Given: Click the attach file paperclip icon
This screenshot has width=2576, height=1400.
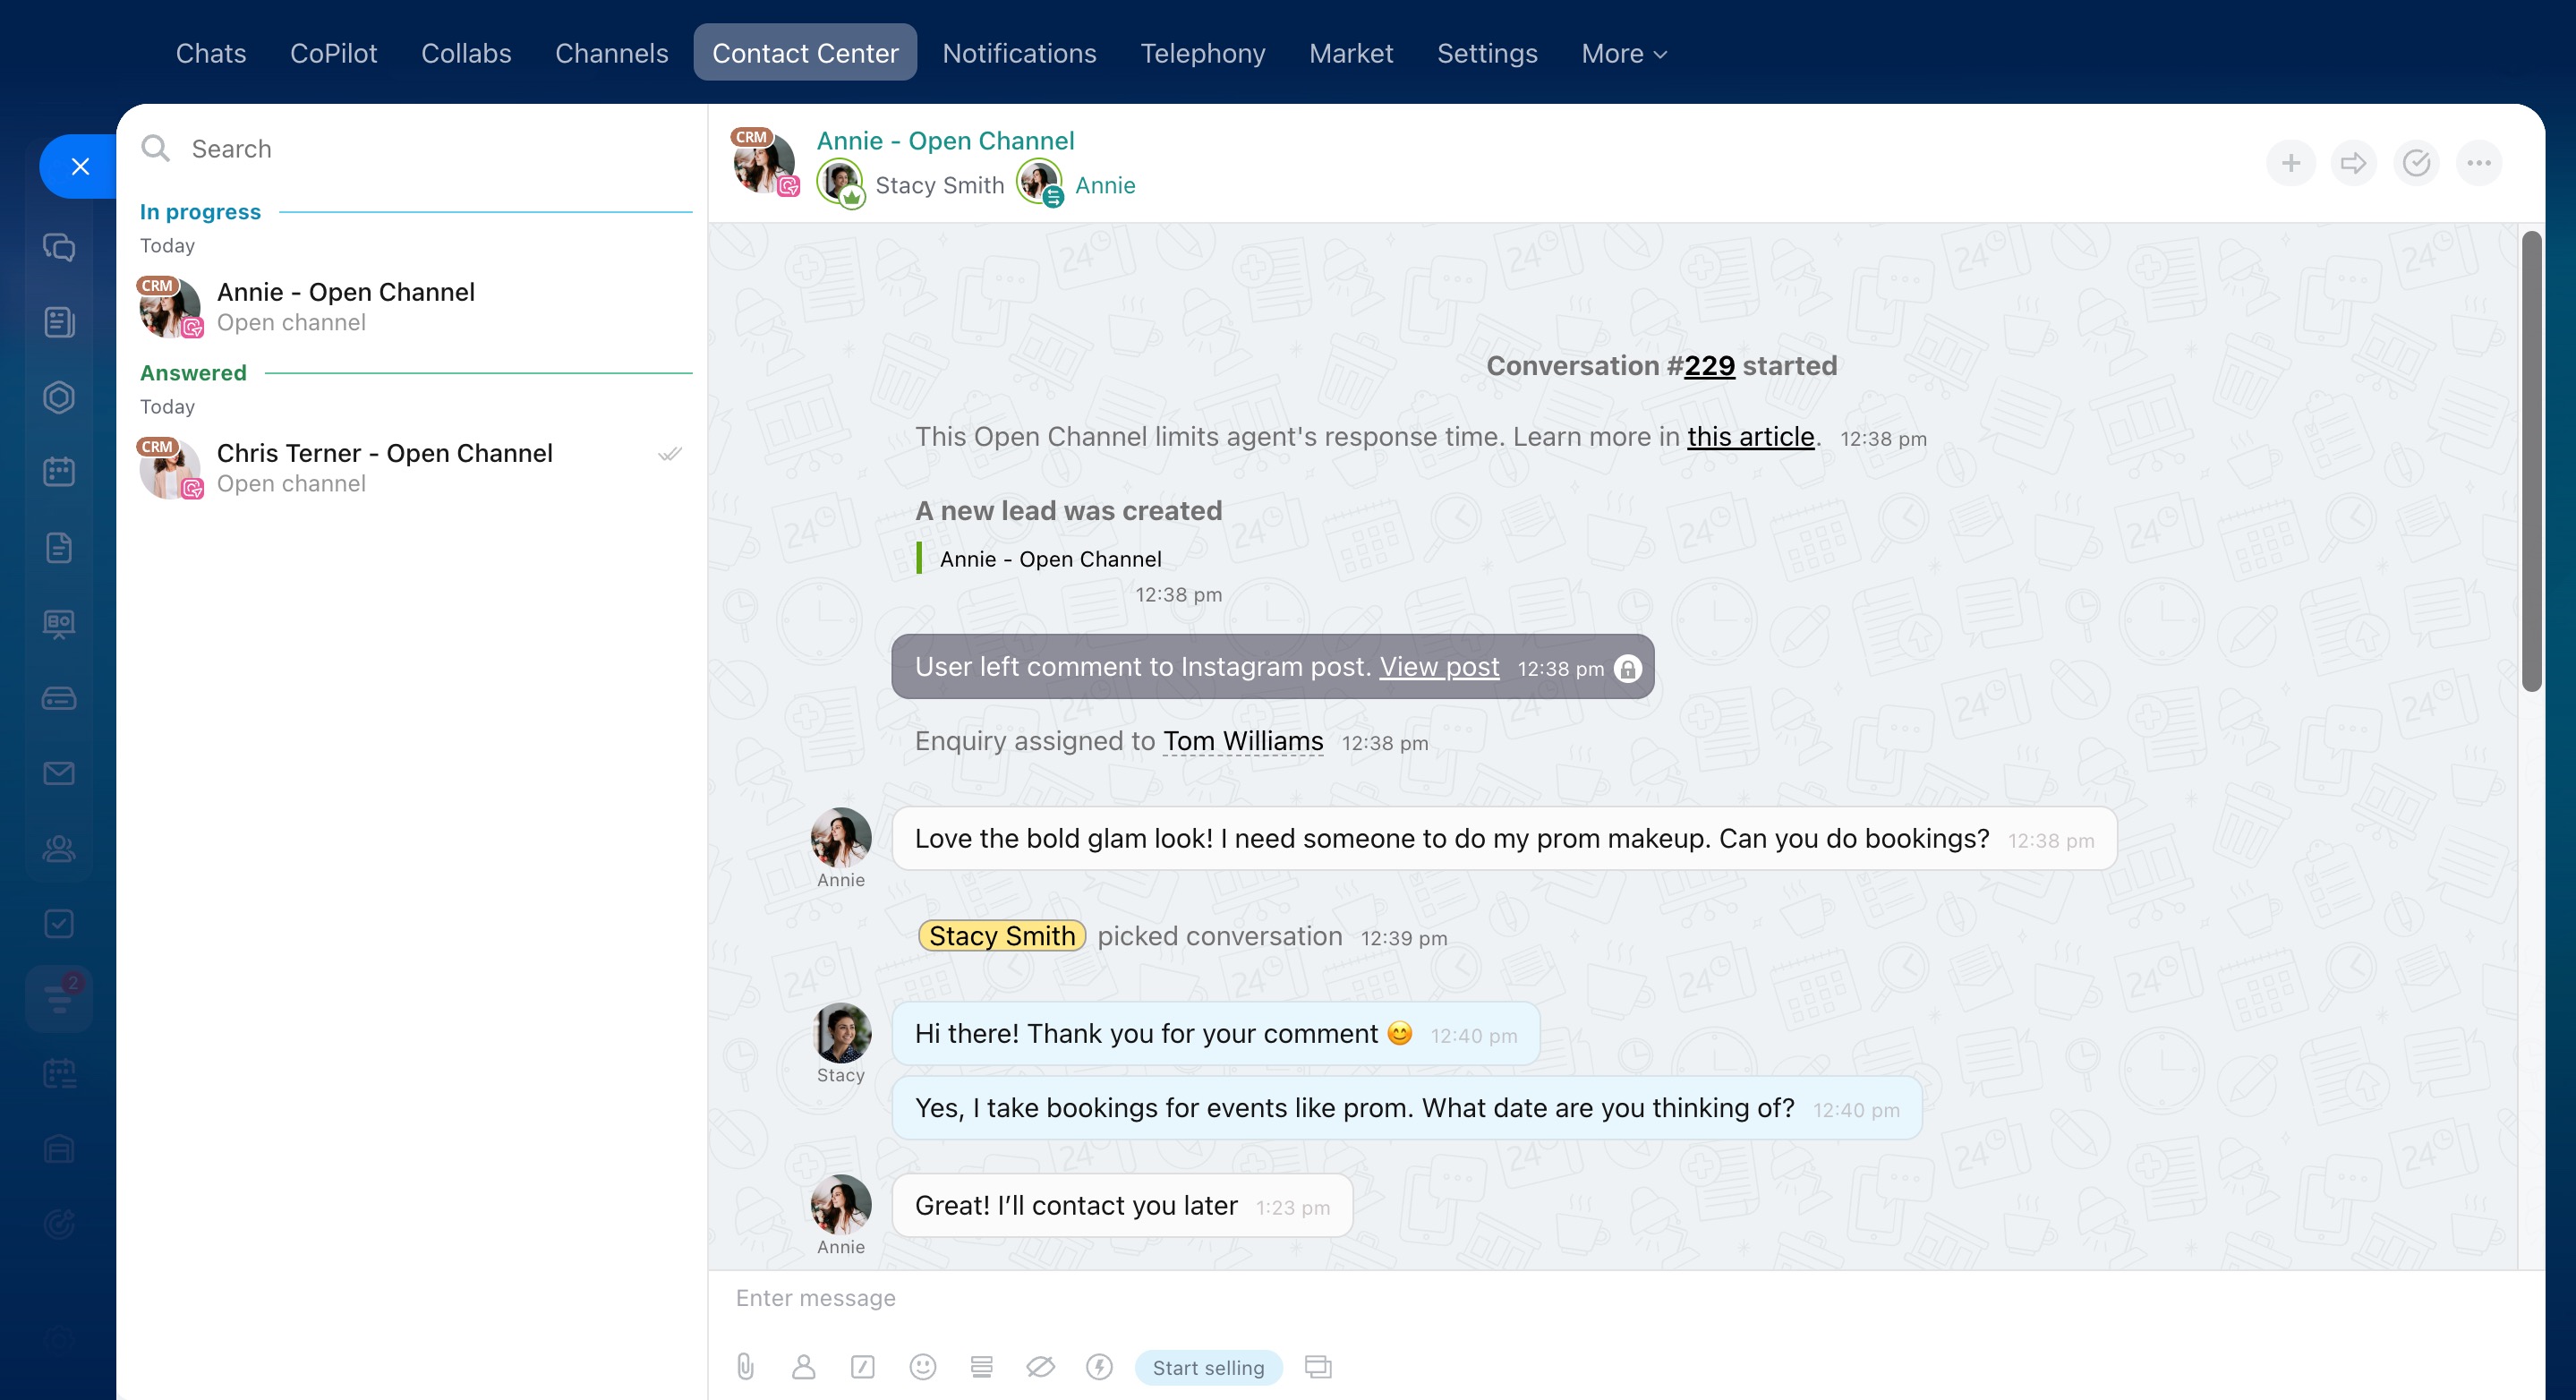Looking at the screenshot, I should point(745,1367).
